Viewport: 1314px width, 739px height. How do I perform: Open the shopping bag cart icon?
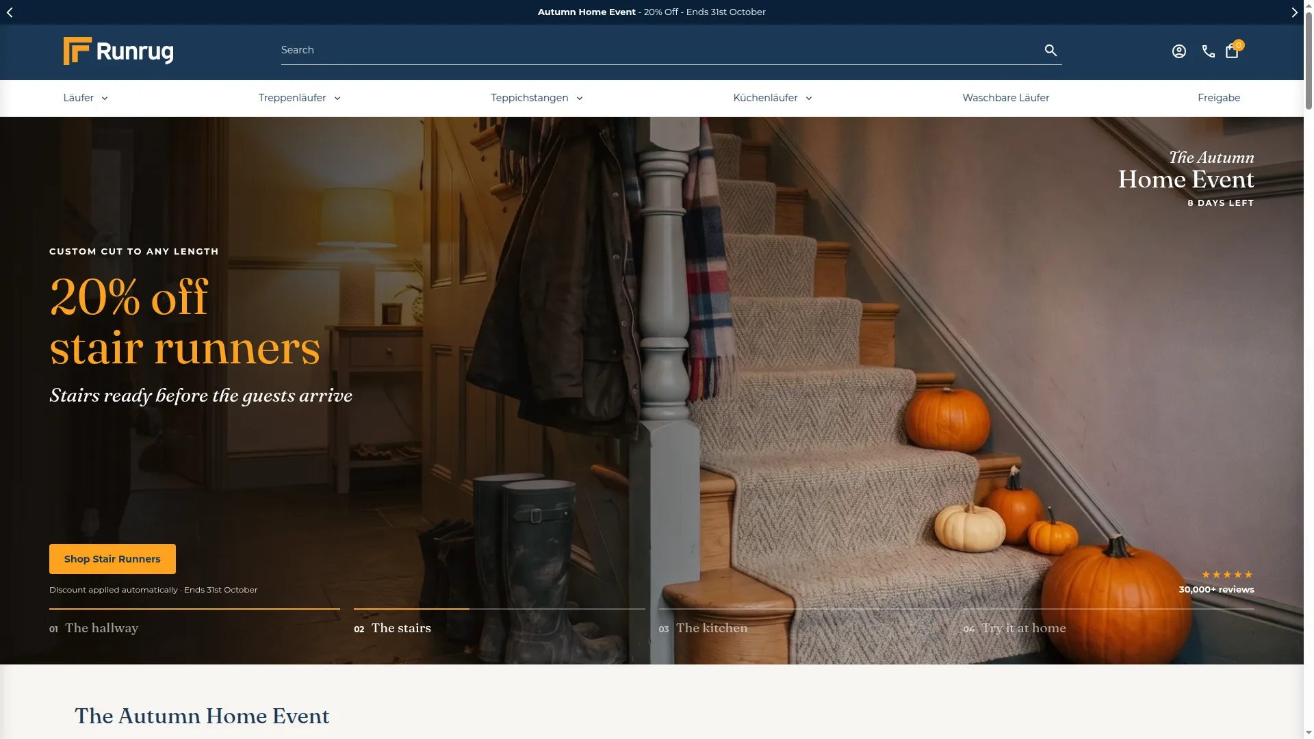(x=1232, y=51)
